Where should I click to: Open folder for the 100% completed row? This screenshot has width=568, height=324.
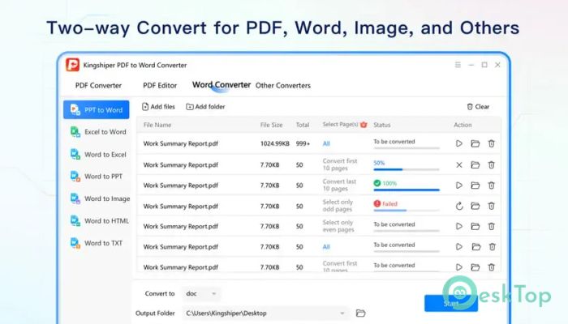(x=475, y=185)
